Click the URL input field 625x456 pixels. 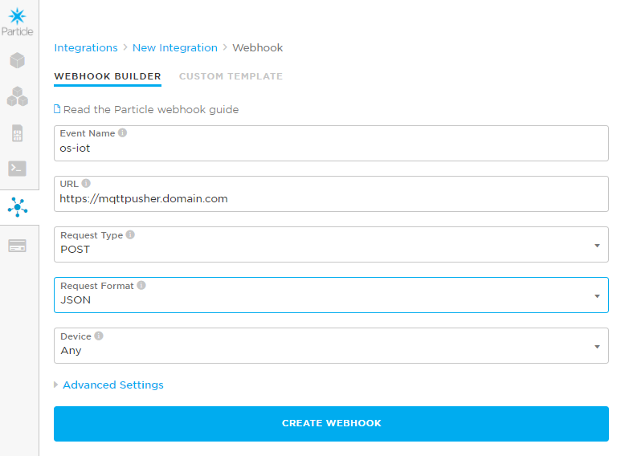(x=331, y=198)
